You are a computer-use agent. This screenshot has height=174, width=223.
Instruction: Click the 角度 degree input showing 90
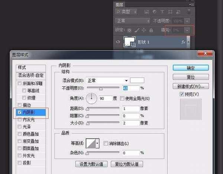point(106,98)
